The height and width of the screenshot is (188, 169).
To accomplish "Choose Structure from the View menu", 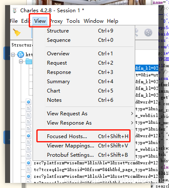I will click(x=84, y=31).
